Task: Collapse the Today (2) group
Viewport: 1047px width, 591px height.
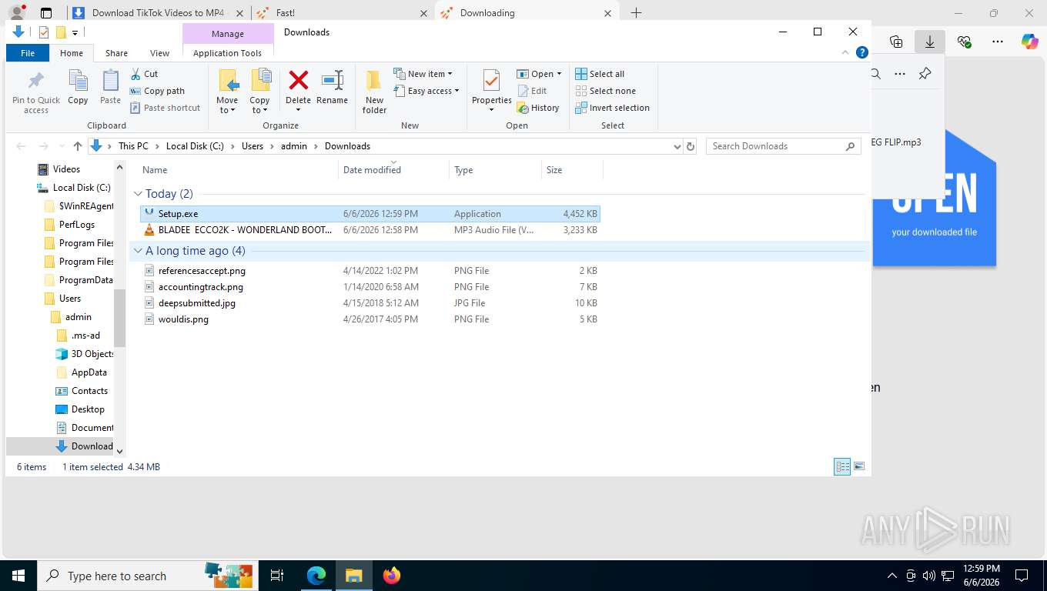Action: click(139, 194)
